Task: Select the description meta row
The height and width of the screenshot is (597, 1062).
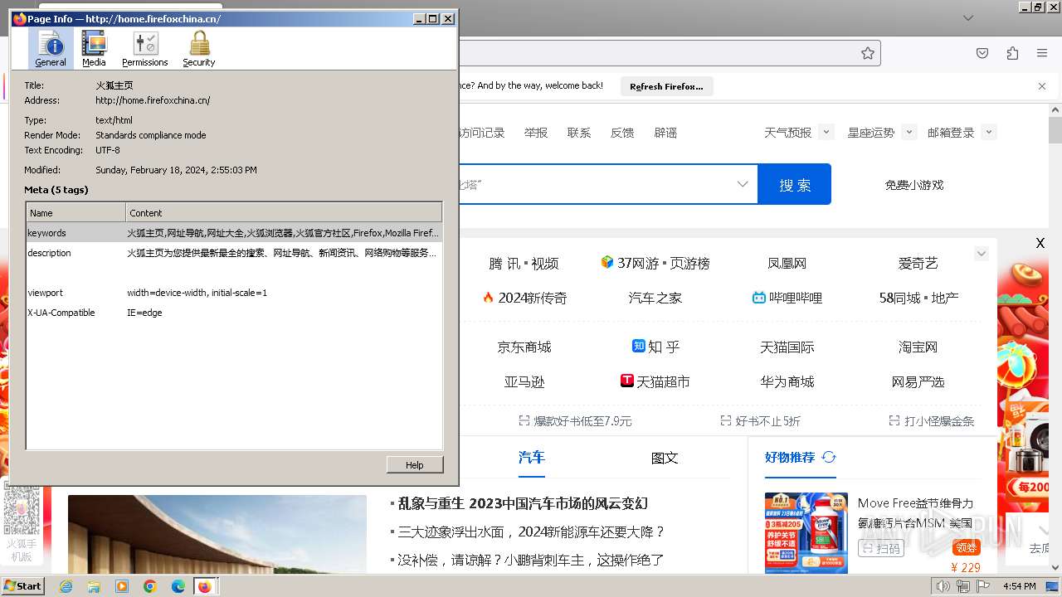Action: pos(234,253)
